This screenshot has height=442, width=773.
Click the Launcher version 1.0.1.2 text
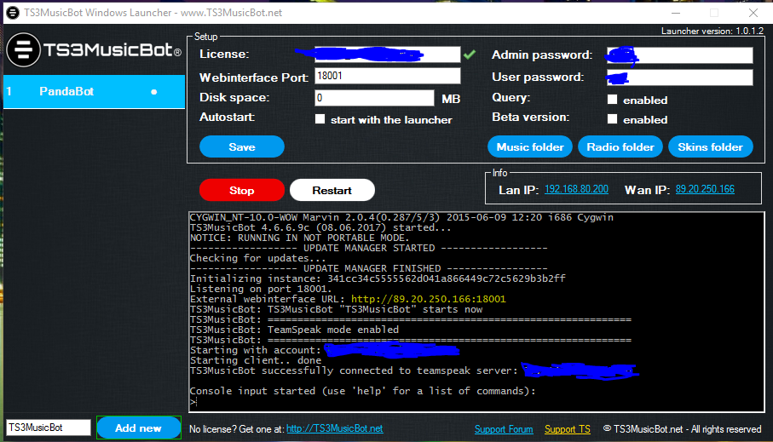click(x=712, y=31)
